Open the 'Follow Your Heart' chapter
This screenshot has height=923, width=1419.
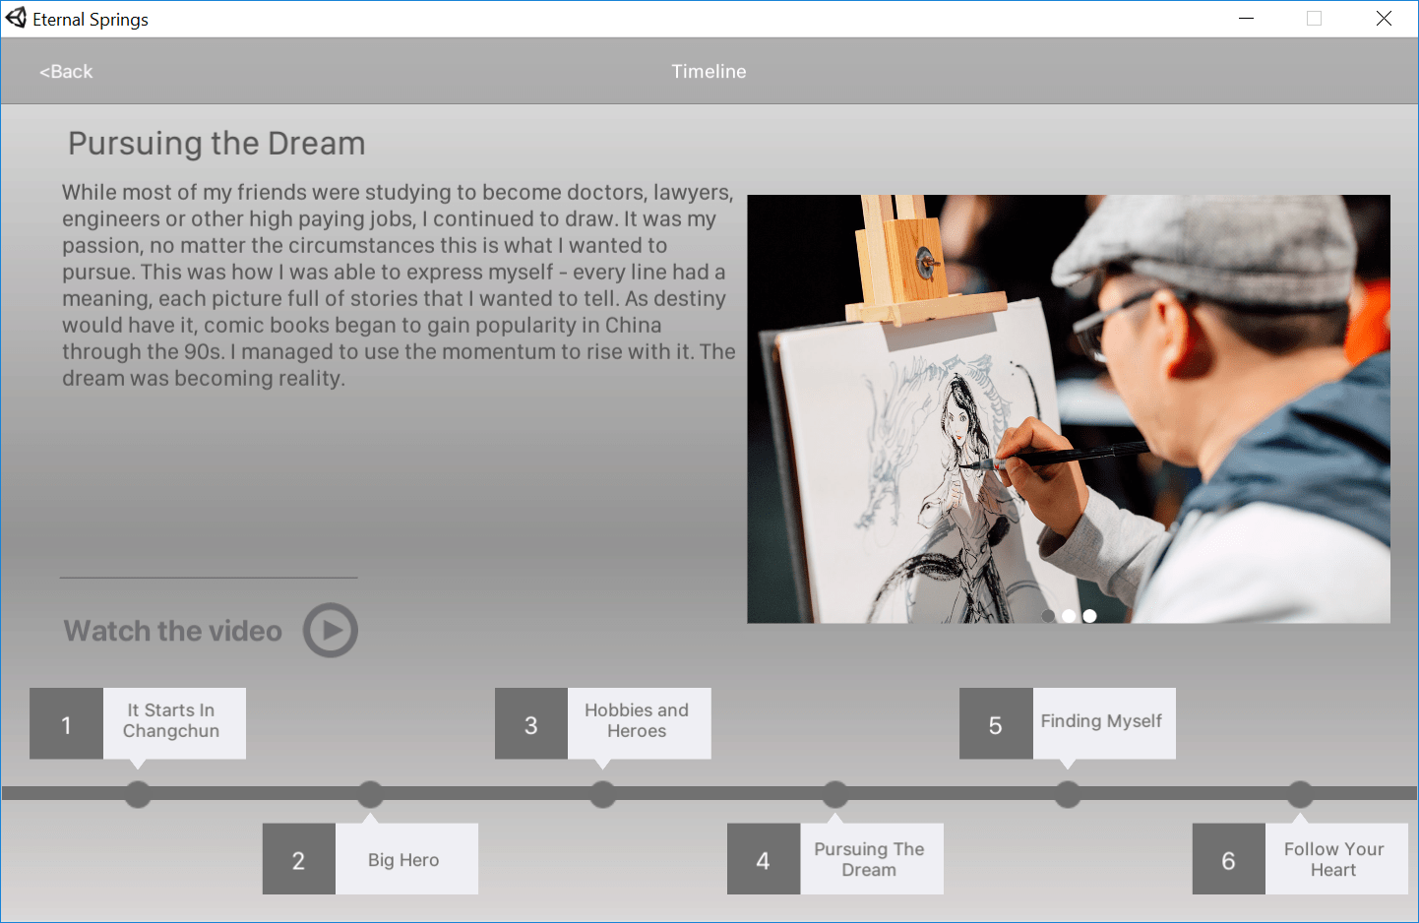click(1334, 859)
